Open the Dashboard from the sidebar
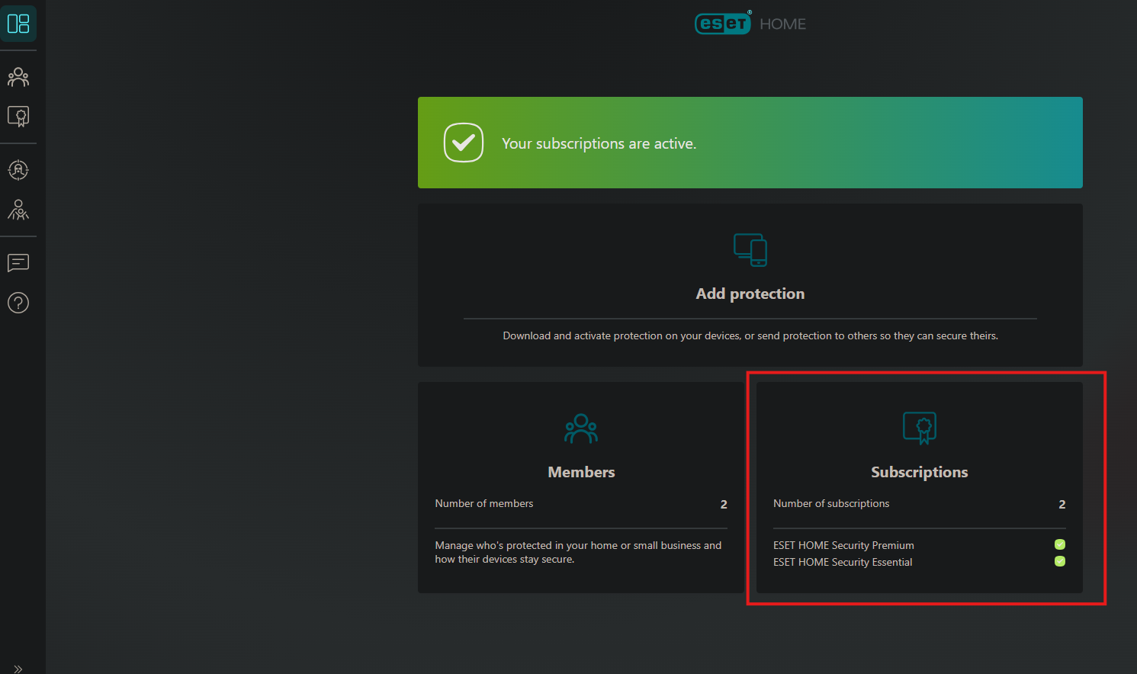The image size is (1137, 674). 18,23
